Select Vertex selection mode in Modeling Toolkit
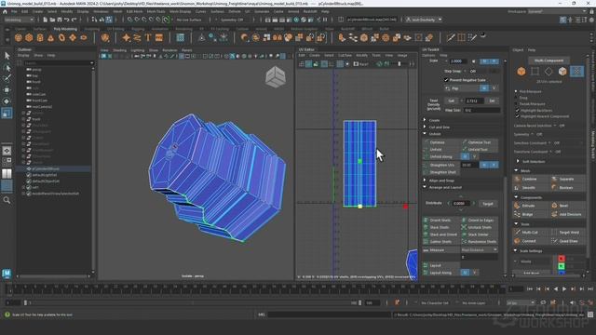Screen dimensions: 596x335 coord(535,71)
